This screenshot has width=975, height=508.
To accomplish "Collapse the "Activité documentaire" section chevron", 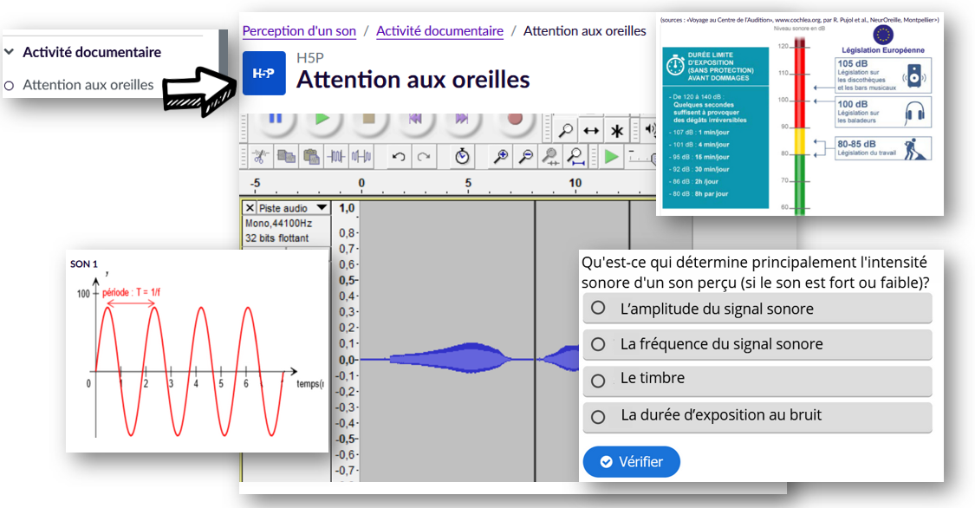I will 10,52.
